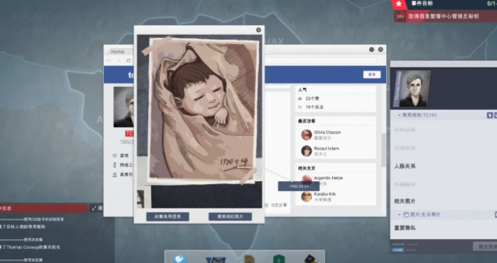Select the 1980.04.24 date tag

pyautogui.click(x=298, y=186)
